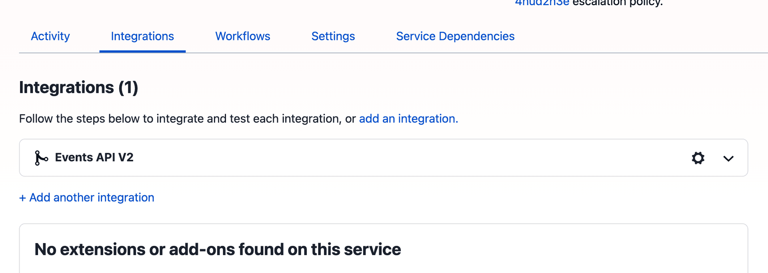
Task: Open the escalation policy link
Action: click(x=542, y=3)
